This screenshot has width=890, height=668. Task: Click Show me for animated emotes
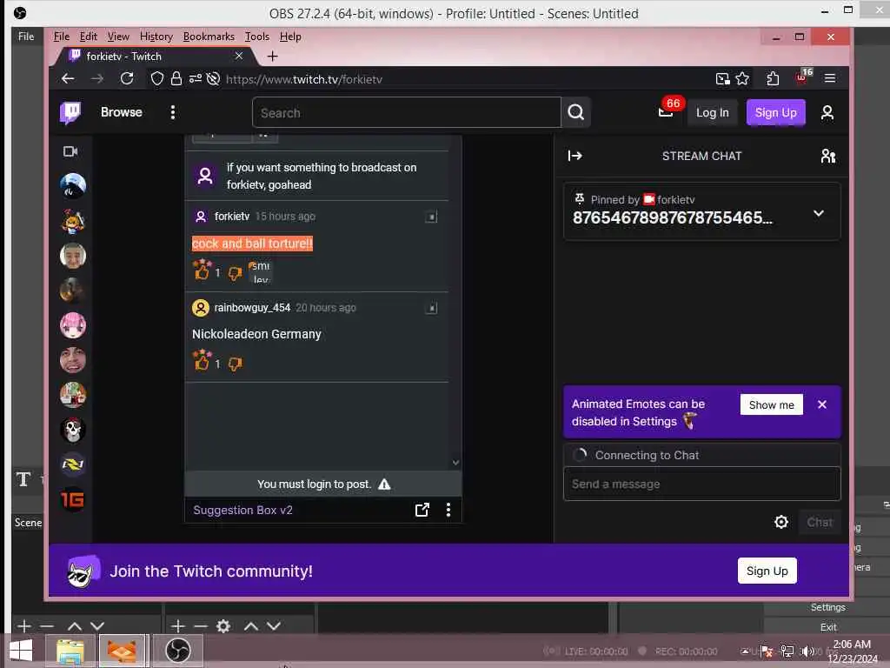click(772, 404)
